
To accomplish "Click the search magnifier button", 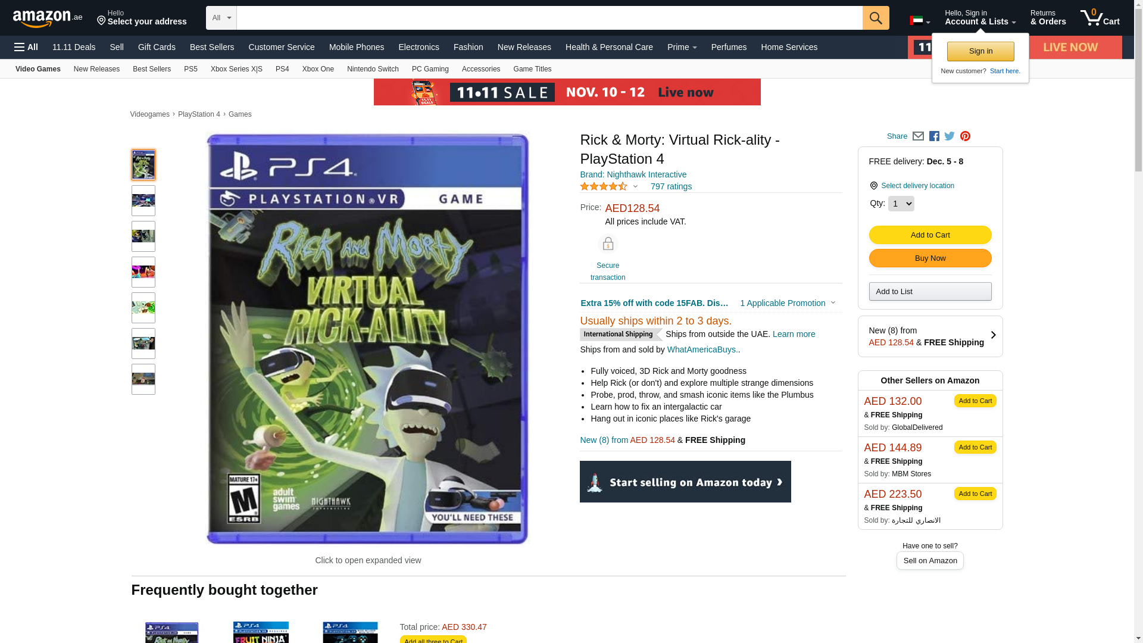I will (x=876, y=18).
